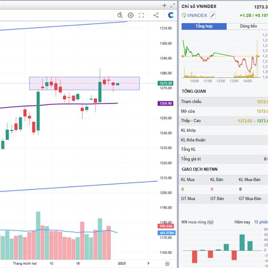Viewport: 268px width, 268px height.
Task: Click the blue C logo icon
Action: [171, 15]
